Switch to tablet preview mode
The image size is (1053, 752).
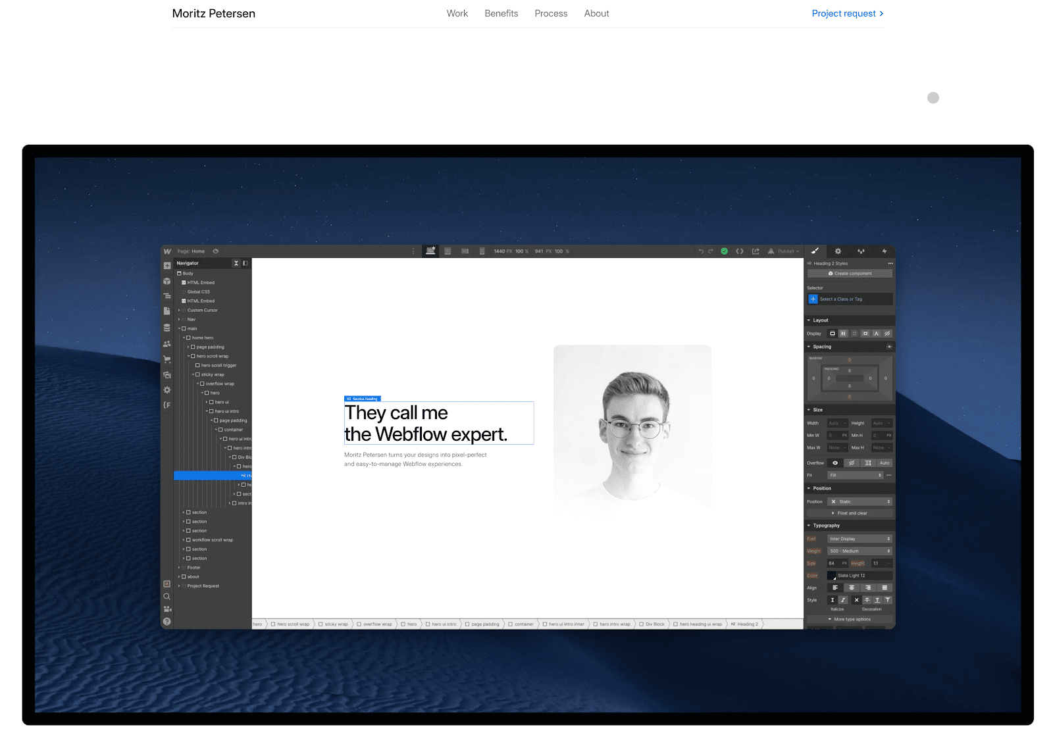coord(448,251)
